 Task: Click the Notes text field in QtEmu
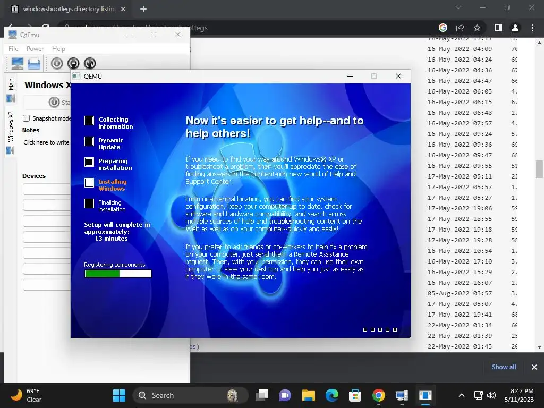[x=47, y=142]
